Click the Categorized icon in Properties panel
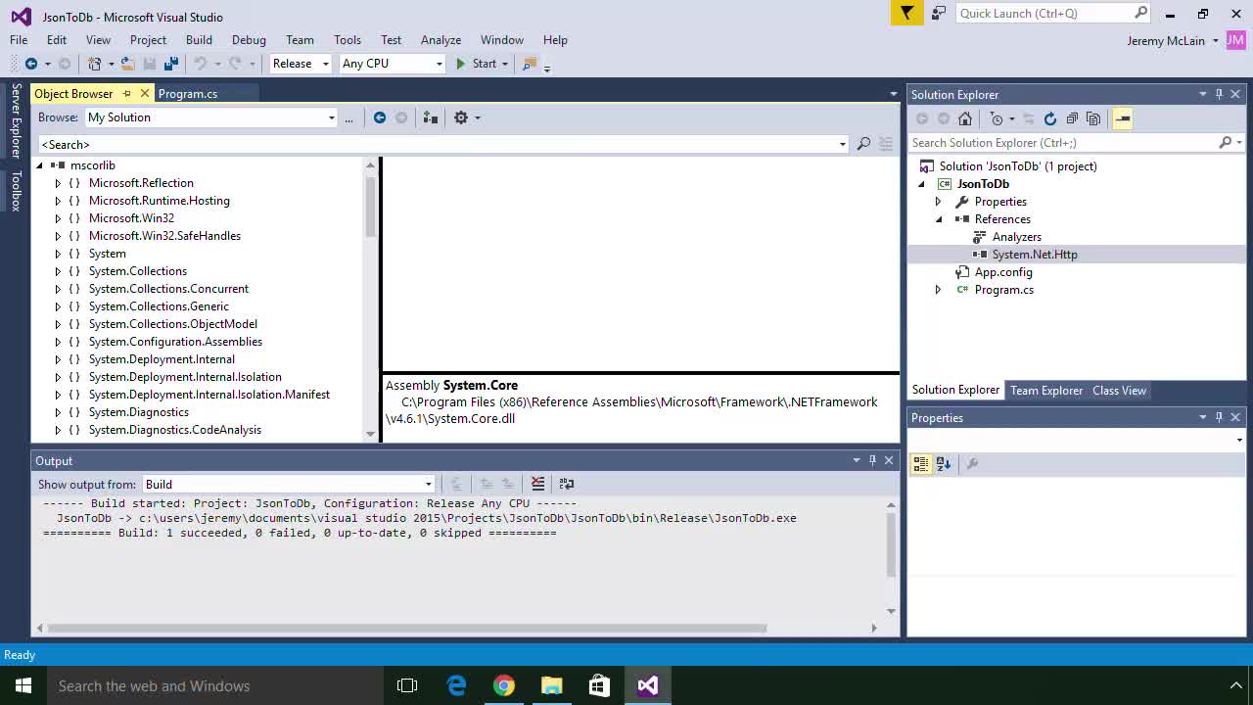Viewport: 1253px width, 705px height. coord(920,464)
